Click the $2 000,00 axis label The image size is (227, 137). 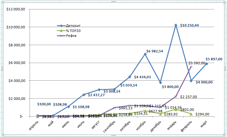pyautogui.click(x=16, y=99)
